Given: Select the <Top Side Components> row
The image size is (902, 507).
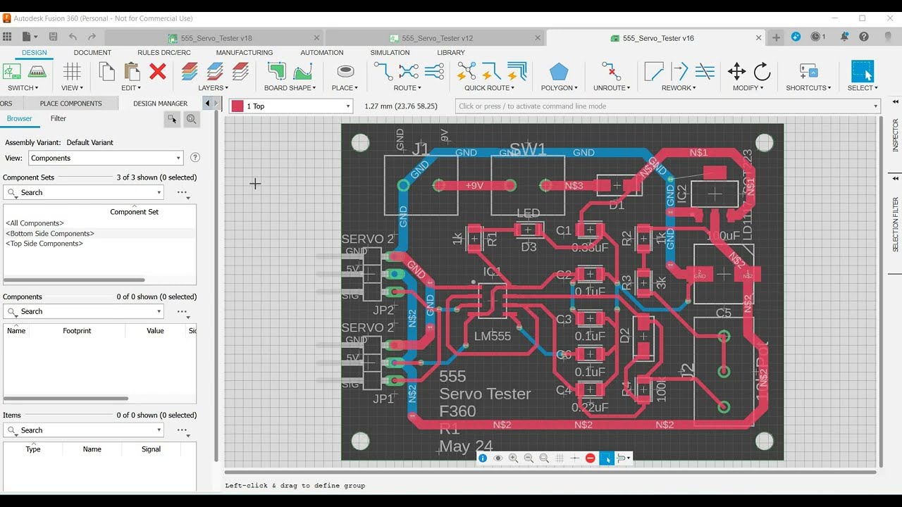Looking at the screenshot, I should click(99, 244).
